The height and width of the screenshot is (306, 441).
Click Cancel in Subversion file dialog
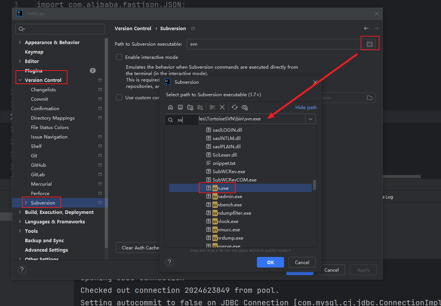[302, 262]
